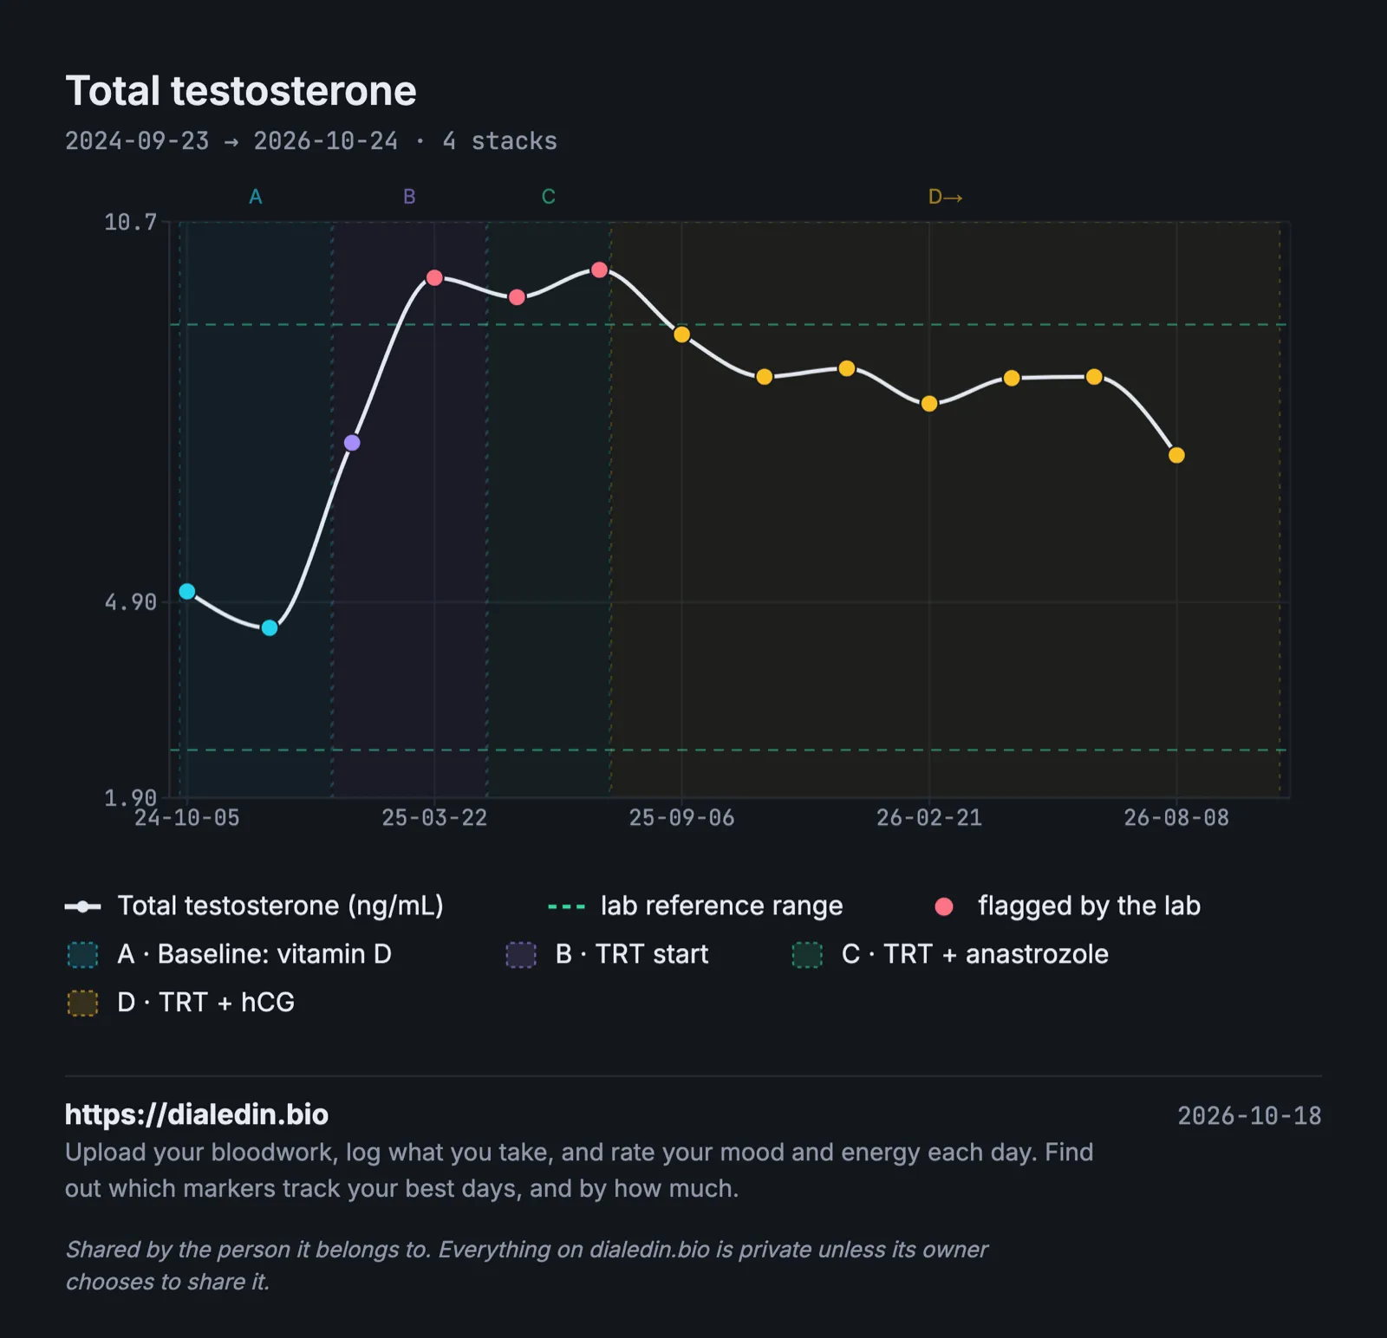Viewport: 1387px width, 1338px height.
Task: Click the 'Total testosterone' chart title
Action: coord(241,91)
